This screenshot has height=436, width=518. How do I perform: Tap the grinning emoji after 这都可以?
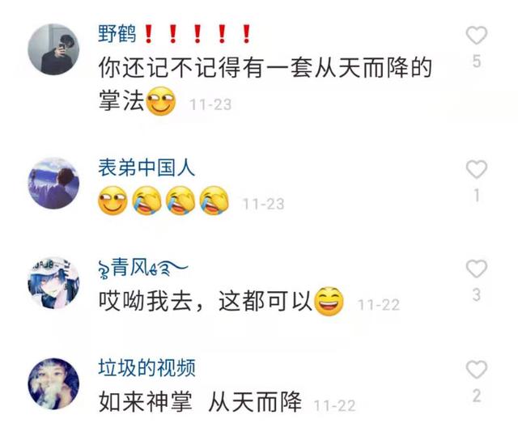tap(329, 301)
